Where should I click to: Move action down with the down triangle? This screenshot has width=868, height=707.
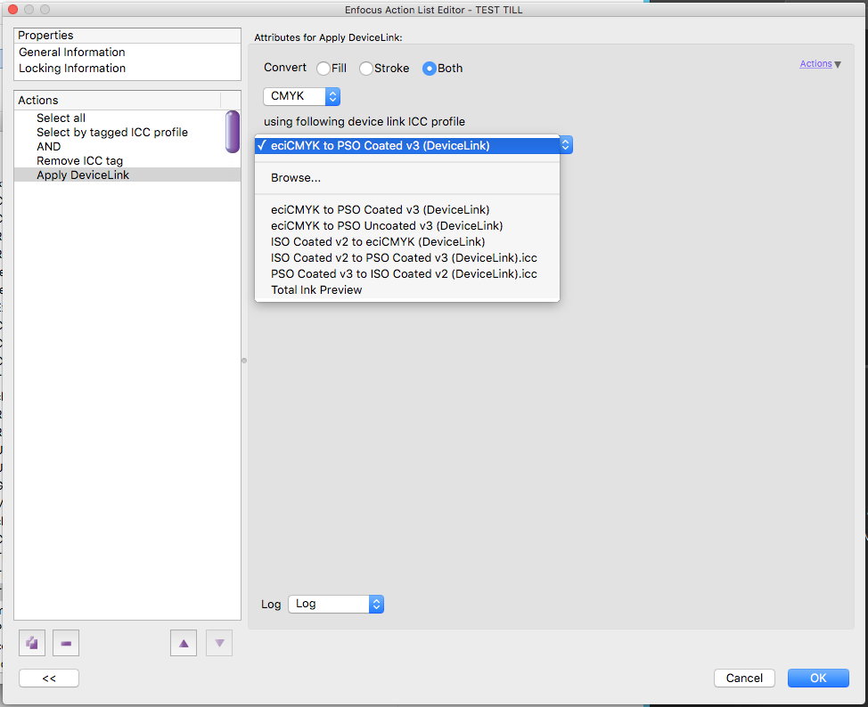coord(219,643)
